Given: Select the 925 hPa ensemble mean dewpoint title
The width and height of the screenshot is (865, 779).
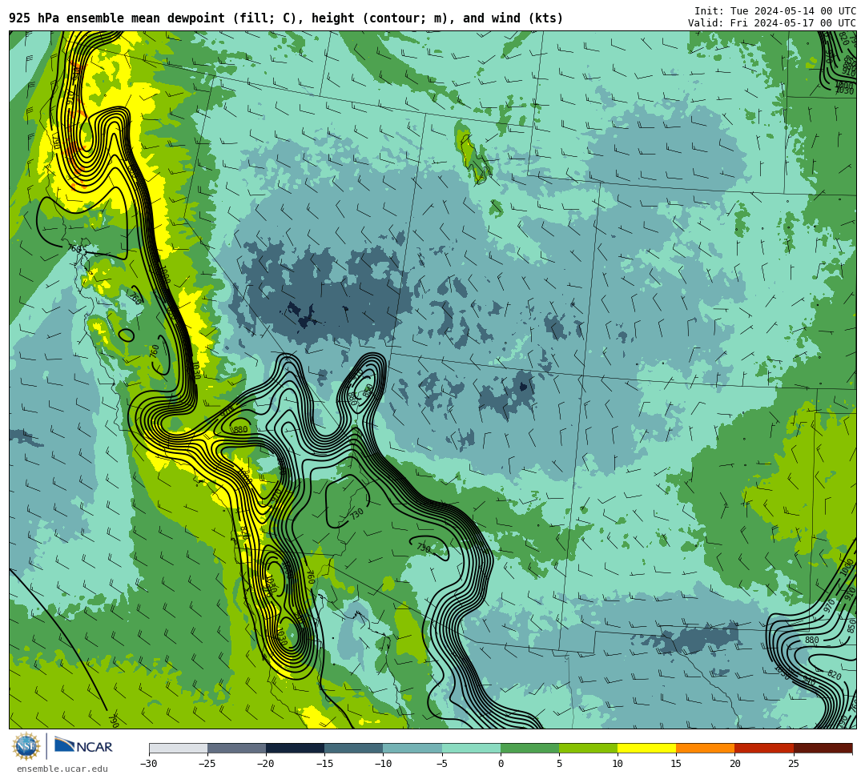Looking at the screenshot, I should (286, 18).
